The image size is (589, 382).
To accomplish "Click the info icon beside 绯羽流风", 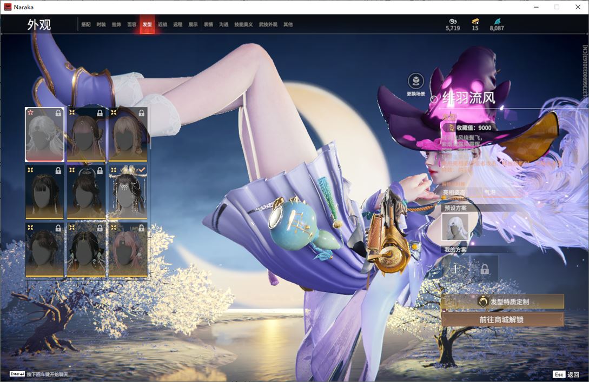I will click(x=434, y=99).
